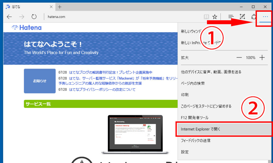Viewport: 273px width, 163px height.
Task: Click the Share icon in toolbar
Action: pos(254,17)
